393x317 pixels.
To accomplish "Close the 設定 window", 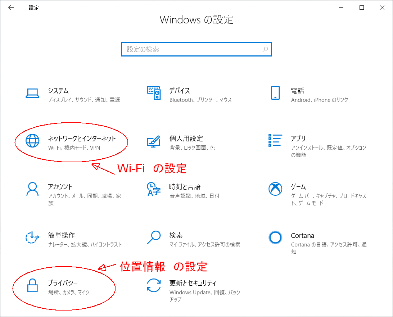I will [x=382, y=8].
